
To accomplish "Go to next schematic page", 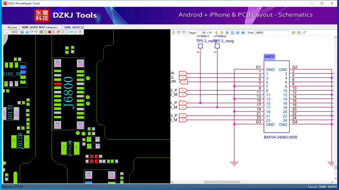I will [x=222, y=33].
